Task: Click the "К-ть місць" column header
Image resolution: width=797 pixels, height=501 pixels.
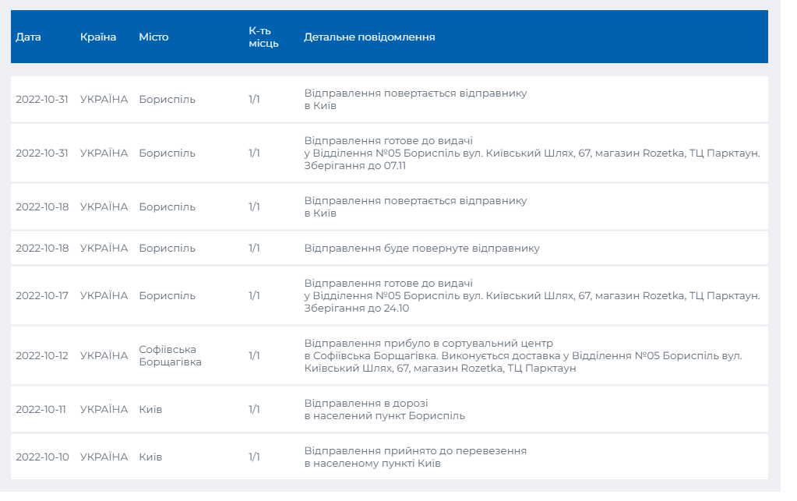Action: [263, 37]
